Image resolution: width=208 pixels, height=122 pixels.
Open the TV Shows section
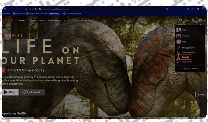tap(32, 20)
